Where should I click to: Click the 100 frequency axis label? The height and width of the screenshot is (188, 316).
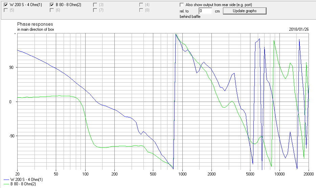point(85,174)
